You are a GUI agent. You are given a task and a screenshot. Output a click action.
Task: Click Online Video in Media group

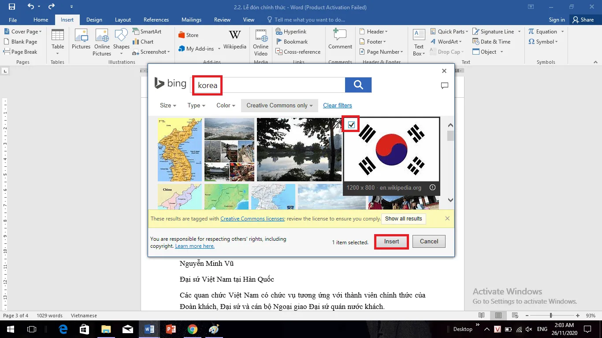(260, 42)
